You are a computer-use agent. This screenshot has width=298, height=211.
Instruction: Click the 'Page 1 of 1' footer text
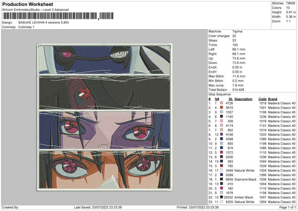pyautogui.click(x=288, y=207)
